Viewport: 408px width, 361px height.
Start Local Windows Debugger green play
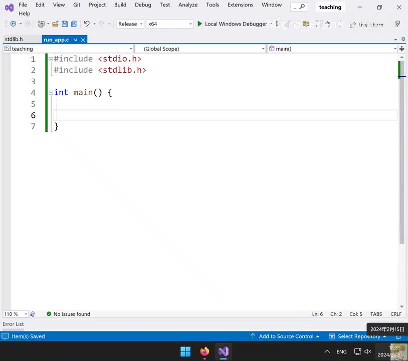tap(199, 24)
